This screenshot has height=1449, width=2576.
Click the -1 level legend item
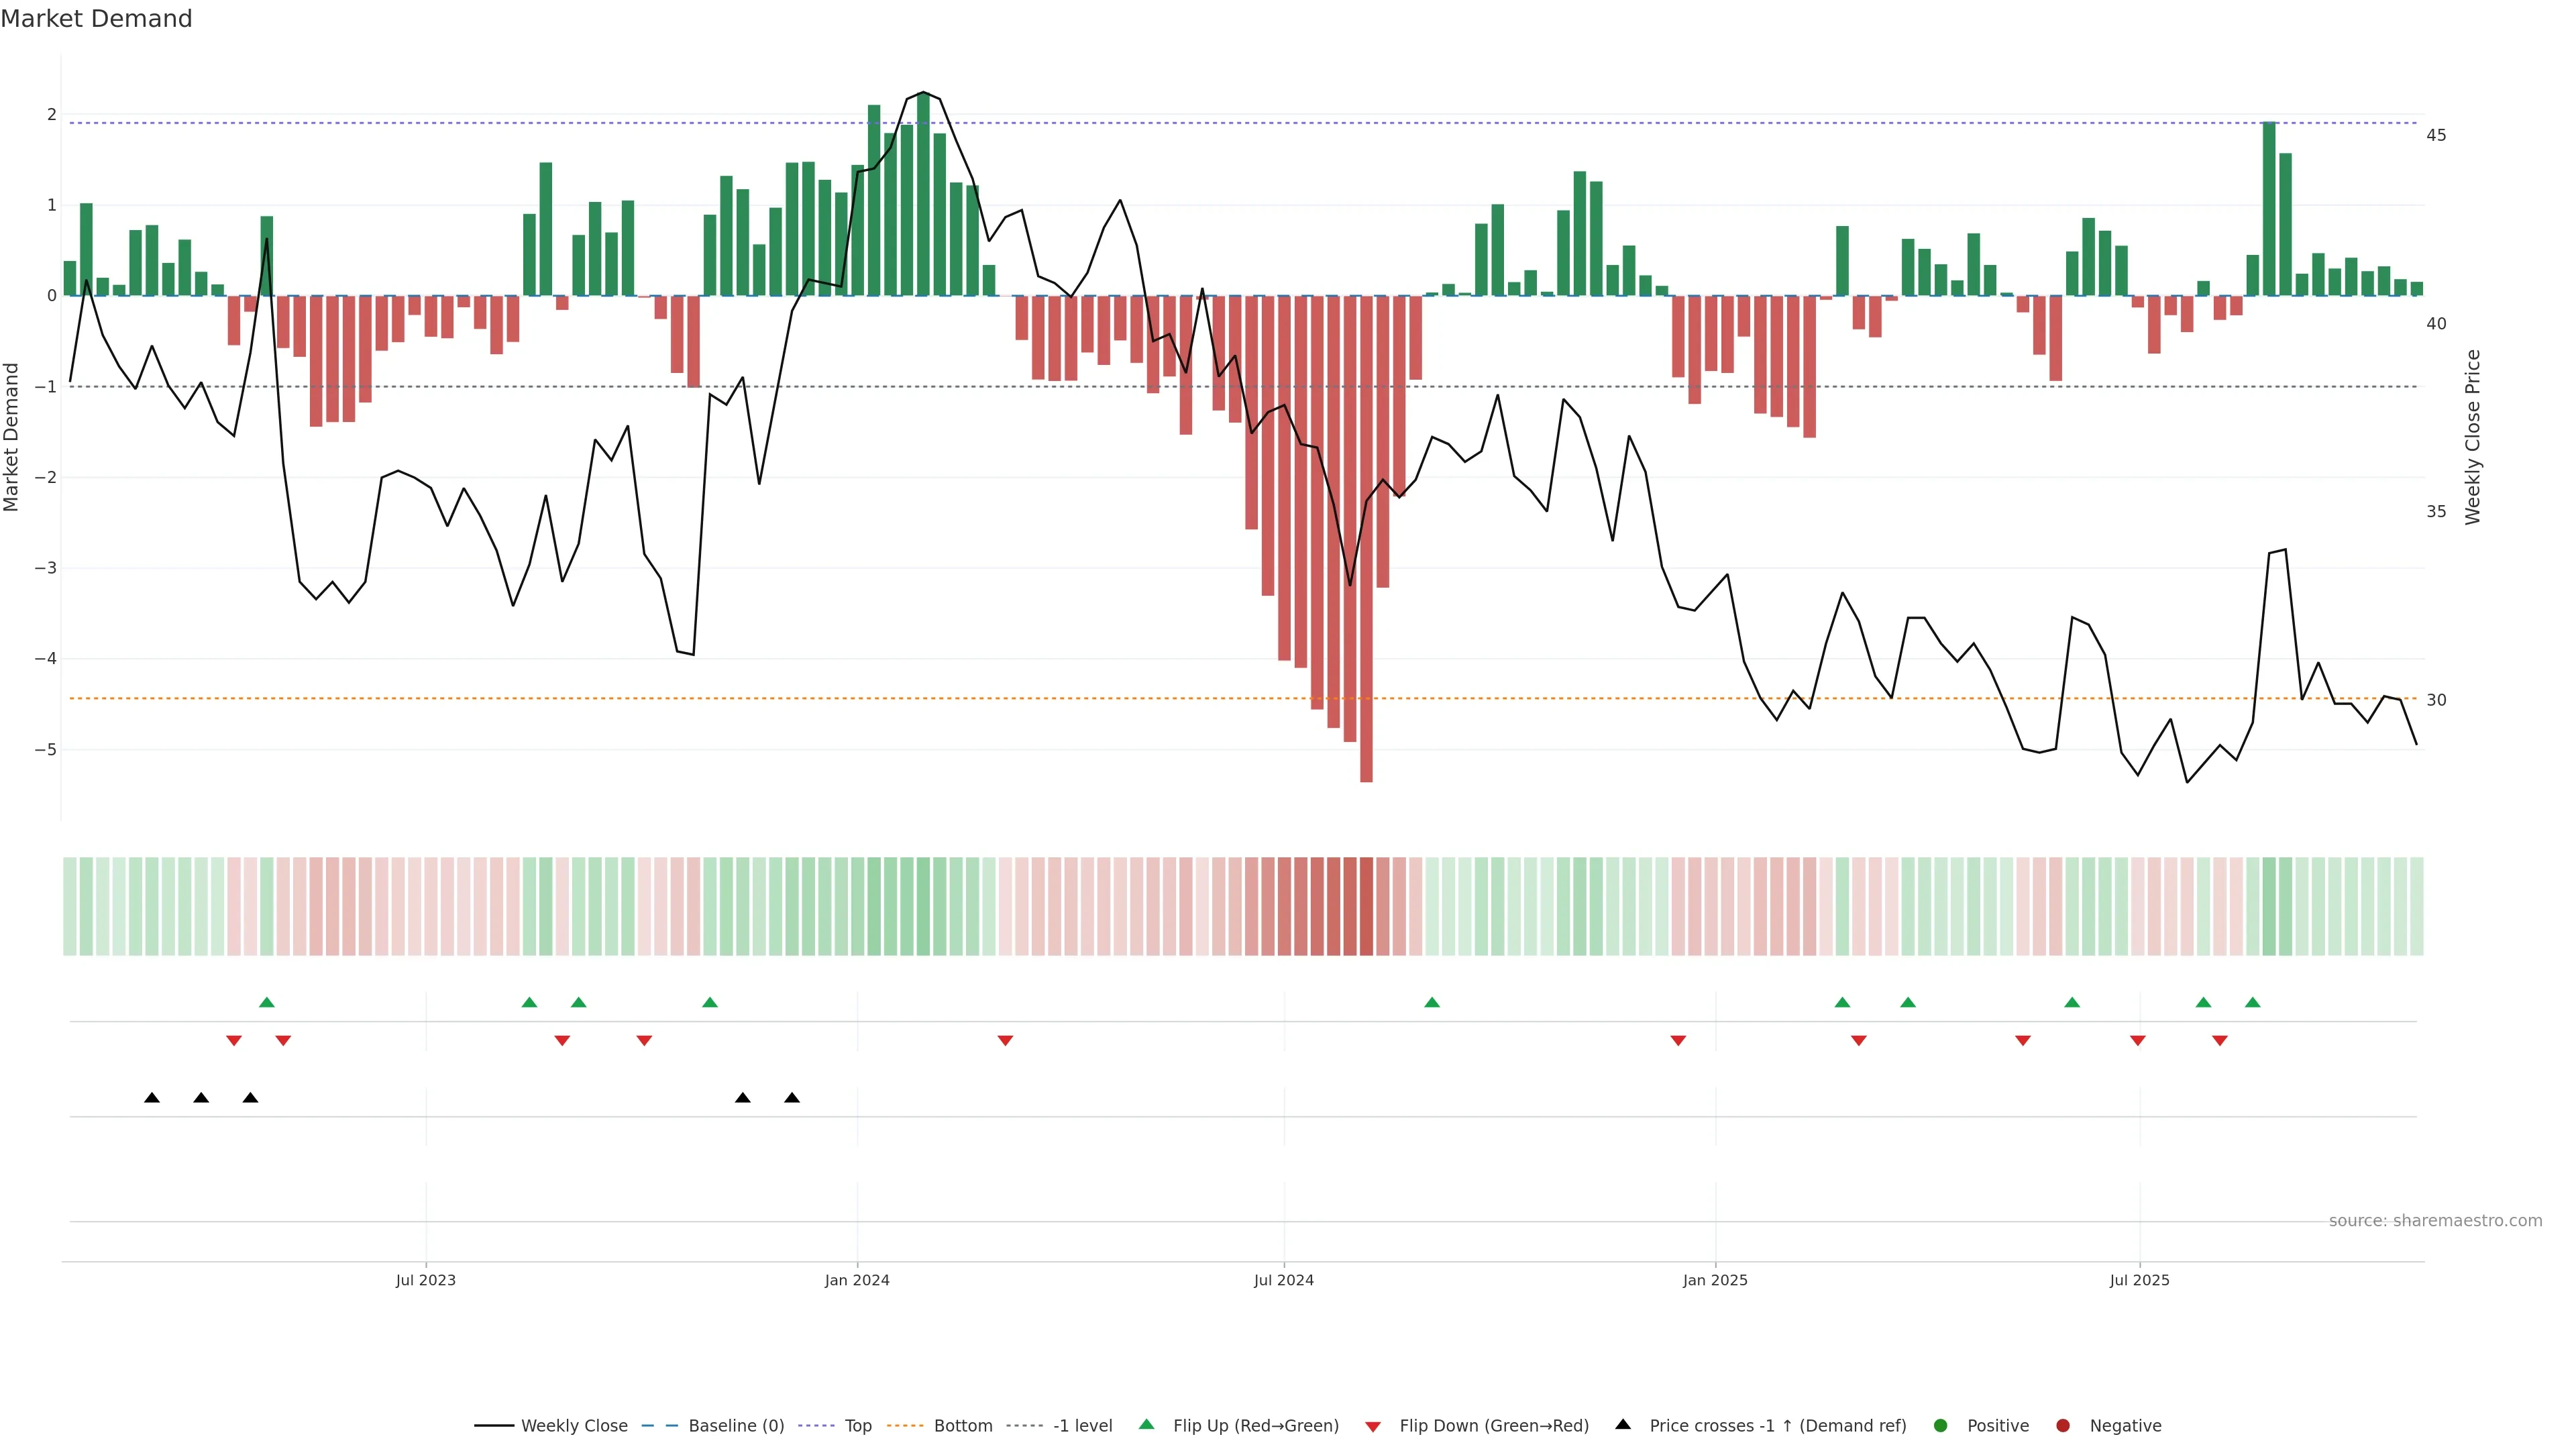[x=1082, y=1426]
